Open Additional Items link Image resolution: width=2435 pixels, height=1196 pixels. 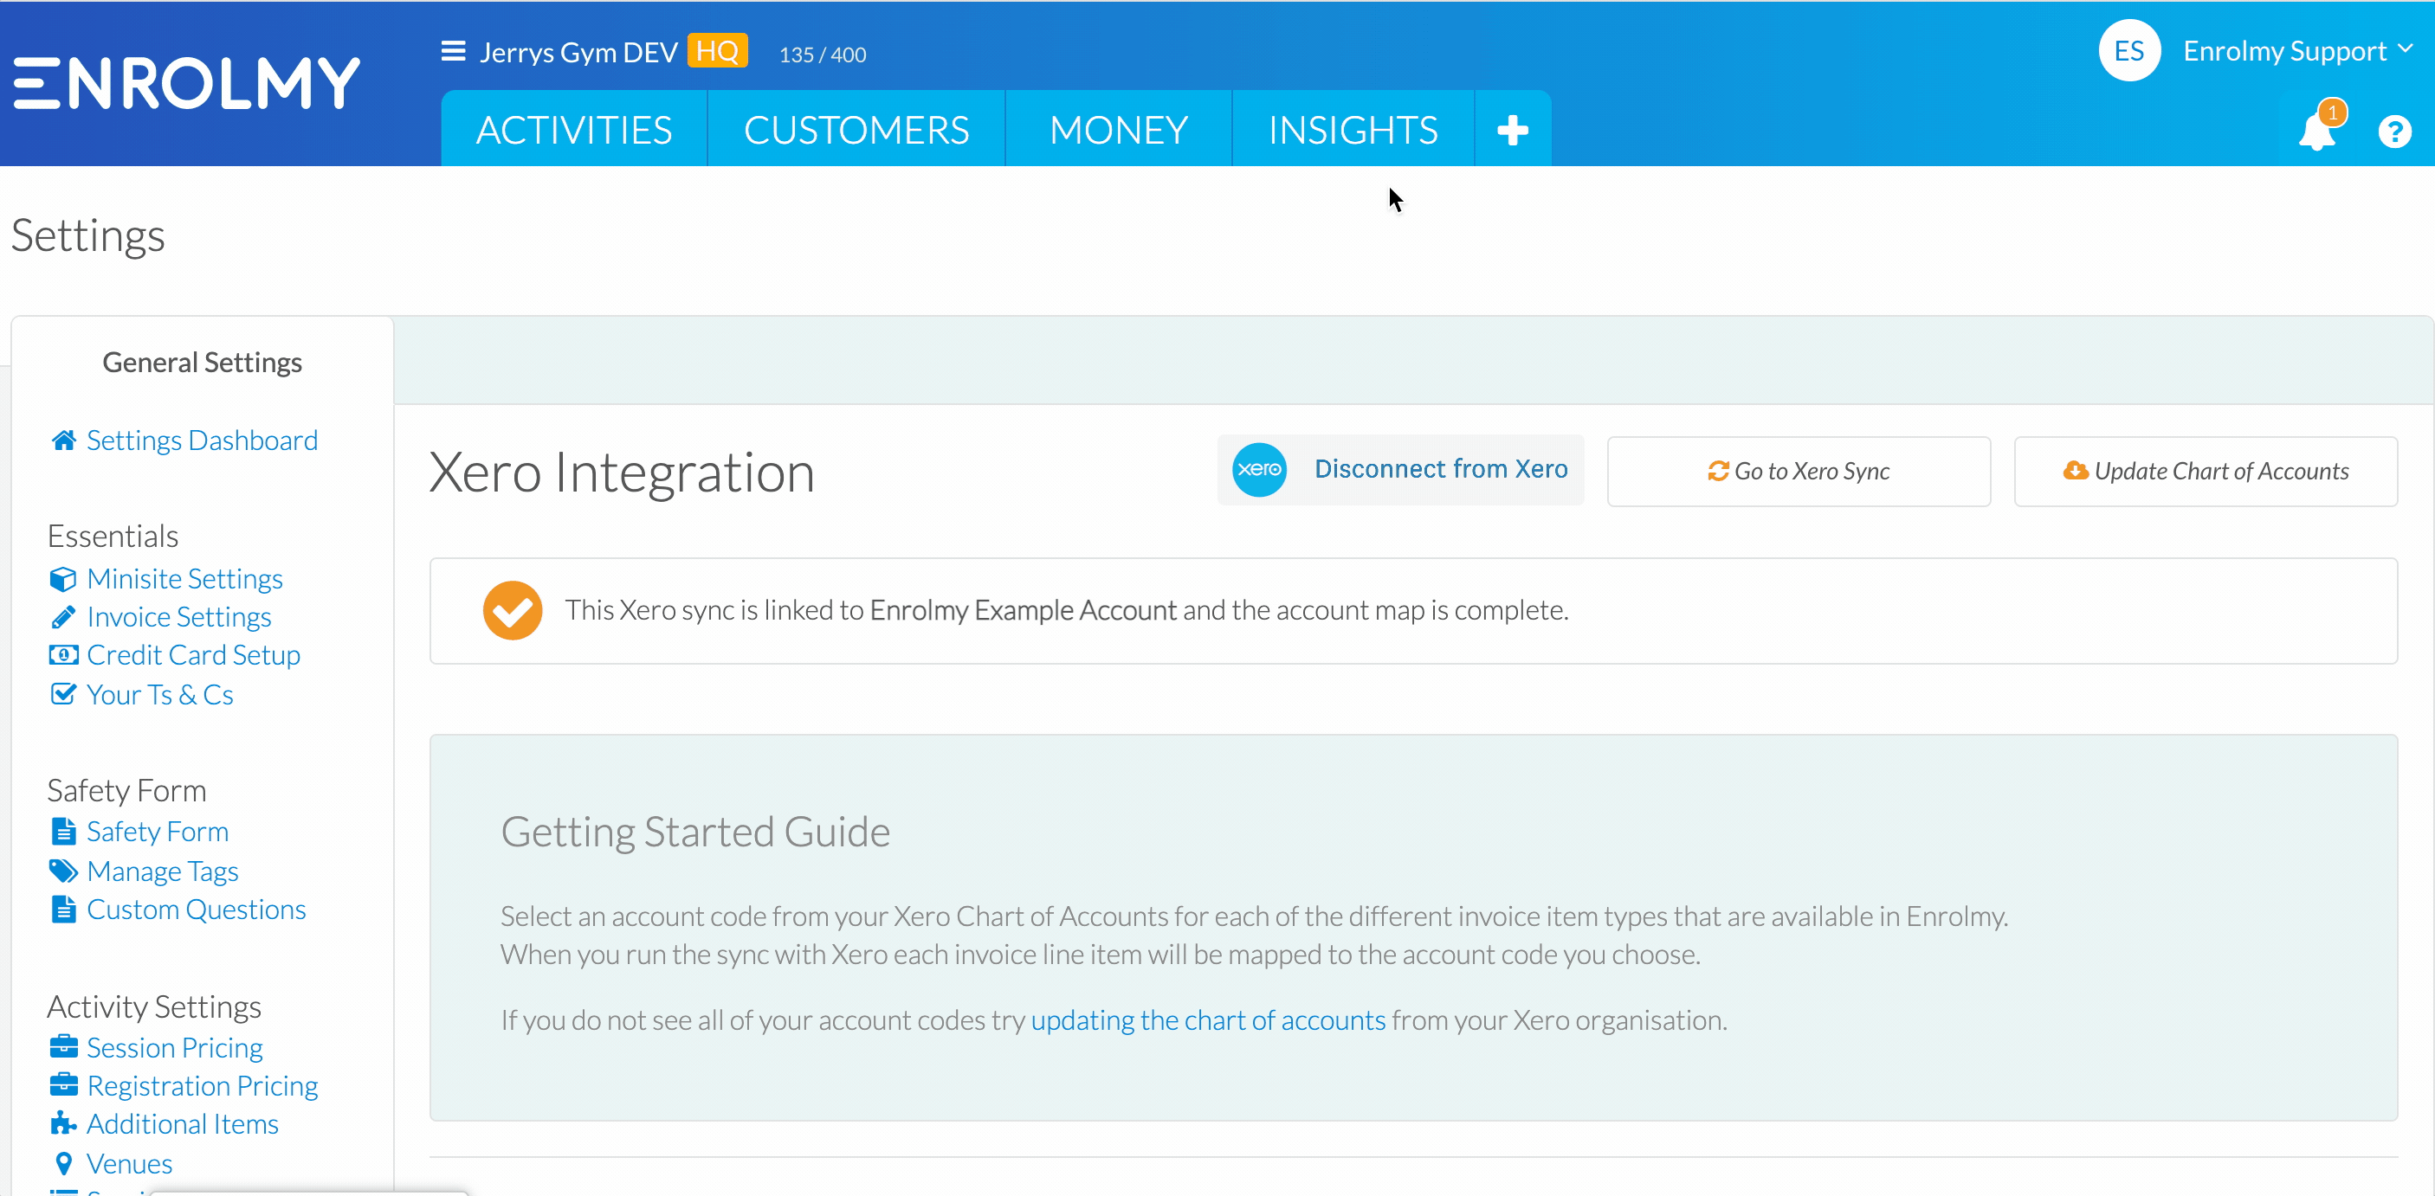(183, 1123)
